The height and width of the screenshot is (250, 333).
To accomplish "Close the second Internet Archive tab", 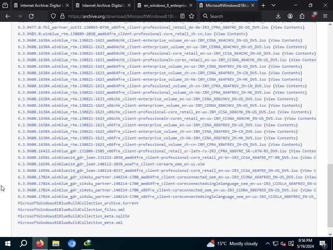I will (129, 6).
